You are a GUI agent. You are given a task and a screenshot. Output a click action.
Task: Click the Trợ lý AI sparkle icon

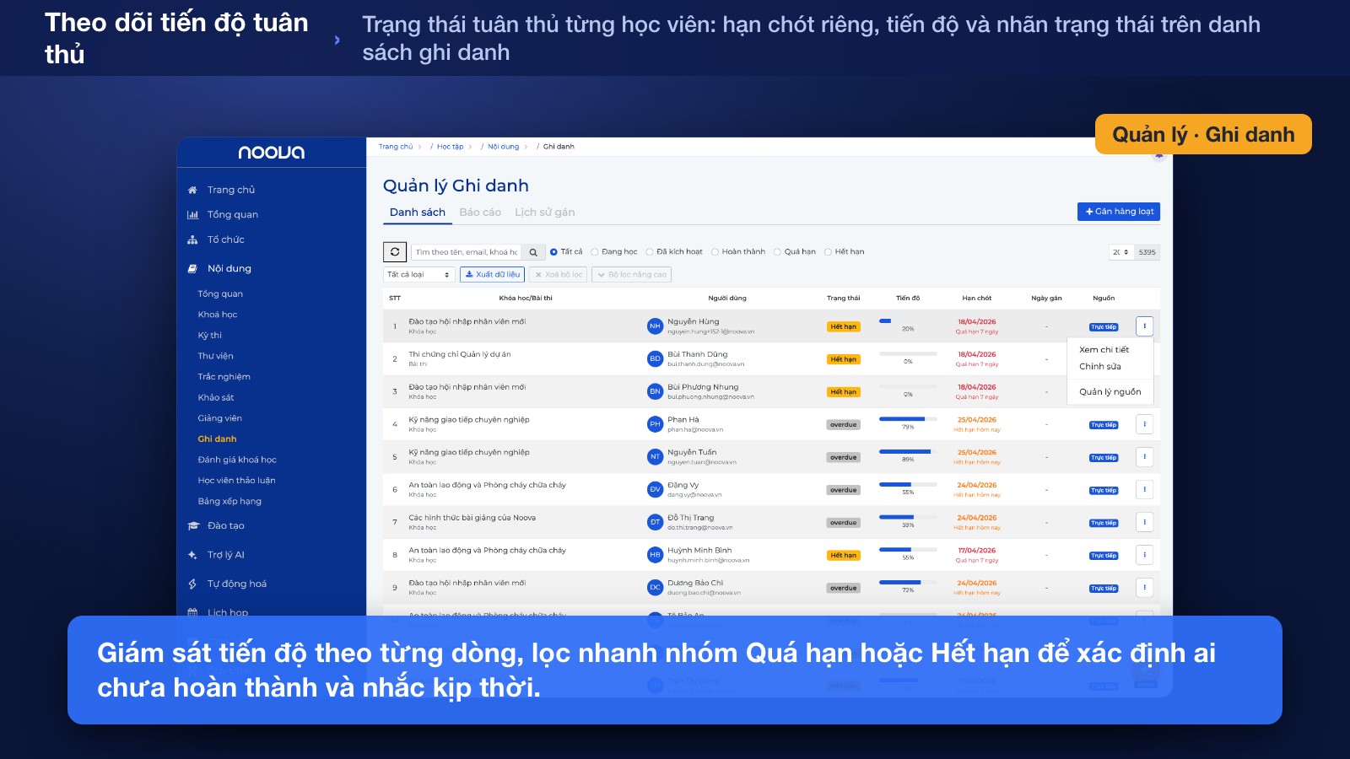[192, 555]
